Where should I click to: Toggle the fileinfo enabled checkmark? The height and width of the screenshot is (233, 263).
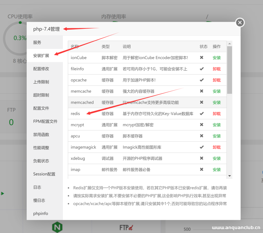tap(202, 69)
